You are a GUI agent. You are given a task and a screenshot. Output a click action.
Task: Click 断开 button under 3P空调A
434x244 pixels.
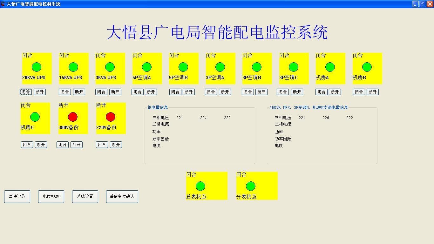point(225,92)
